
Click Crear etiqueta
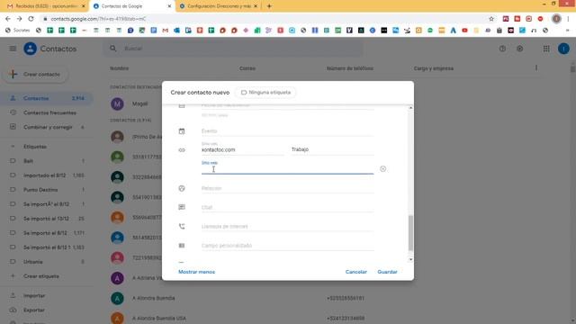[x=41, y=276]
